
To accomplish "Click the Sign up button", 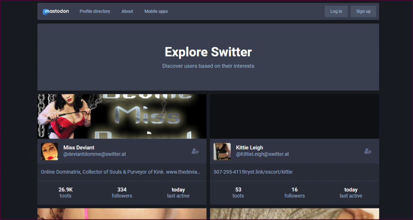I will pyautogui.click(x=363, y=11).
